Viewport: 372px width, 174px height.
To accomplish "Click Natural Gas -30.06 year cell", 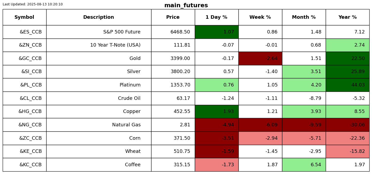I will coord(347,125).
